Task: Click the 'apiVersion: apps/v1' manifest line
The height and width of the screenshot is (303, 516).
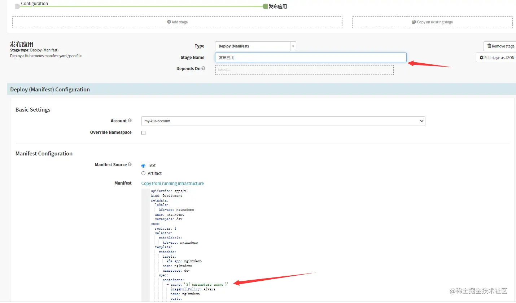Action: (x=169, y=191)
